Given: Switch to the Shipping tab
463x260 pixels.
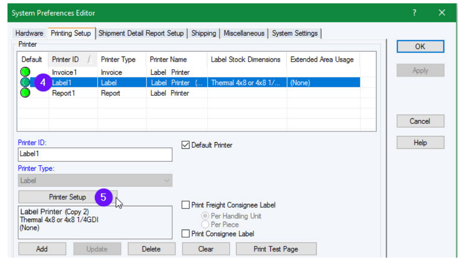Looking at the screenshot, I should (203, 33).
